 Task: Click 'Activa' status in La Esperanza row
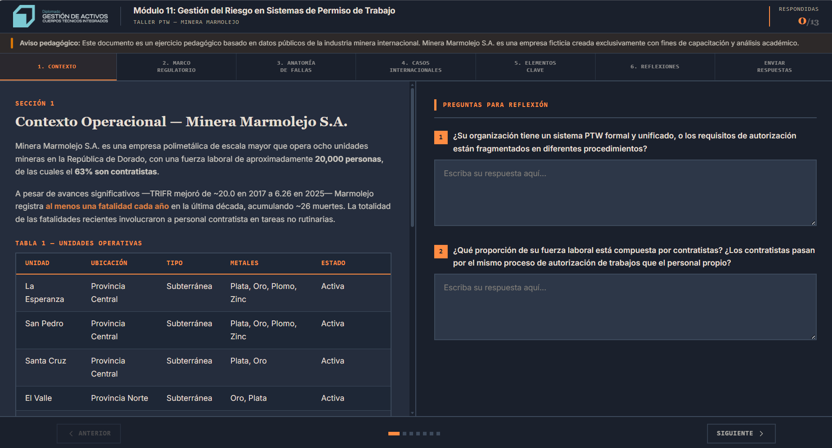pyautogui.click(x=333, y=286)
